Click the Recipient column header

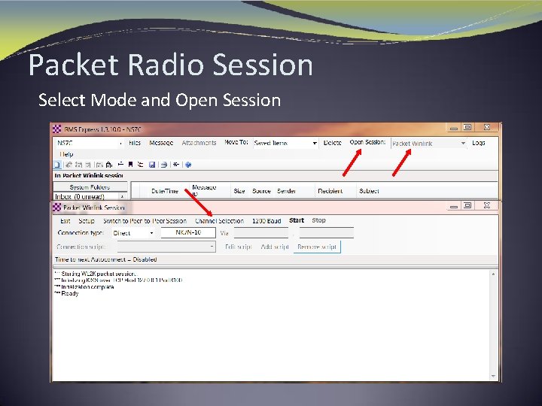(x=330, y=191)
